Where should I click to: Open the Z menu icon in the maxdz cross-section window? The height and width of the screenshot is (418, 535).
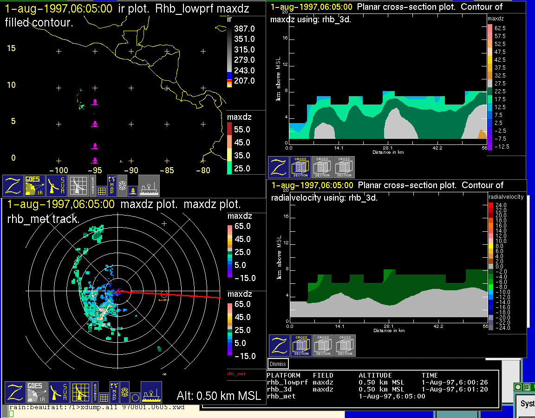pyautogui.click(x=278, y=167)
